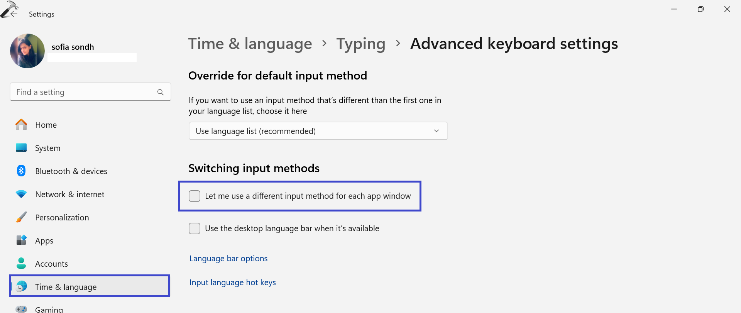The width and height of the screenshot is (741, 313).
Task: Click the Network & internet wifi icon
Action: (21, 194)
